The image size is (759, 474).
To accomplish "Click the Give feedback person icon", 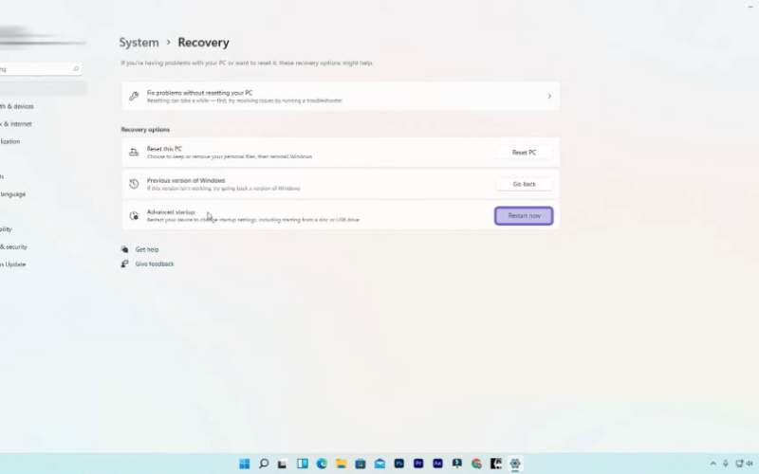I will 125,264.
